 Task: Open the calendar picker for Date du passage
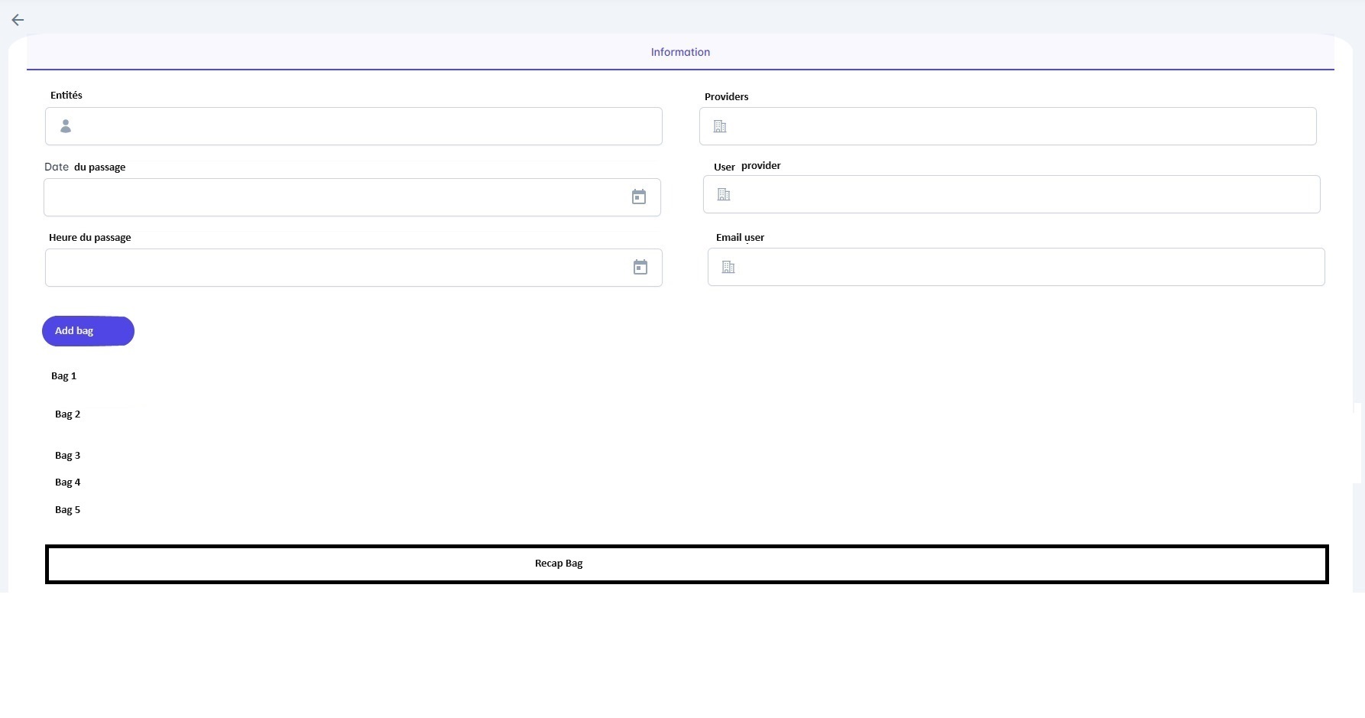coord(639,197)
